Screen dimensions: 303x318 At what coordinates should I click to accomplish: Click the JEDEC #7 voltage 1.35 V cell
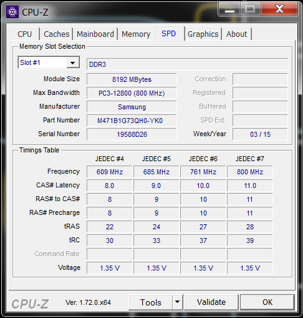250,268
